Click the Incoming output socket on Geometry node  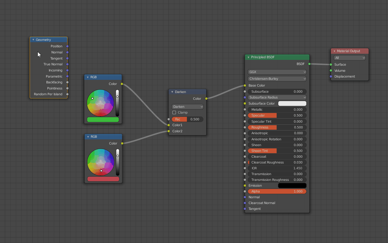tap(67, 70)
